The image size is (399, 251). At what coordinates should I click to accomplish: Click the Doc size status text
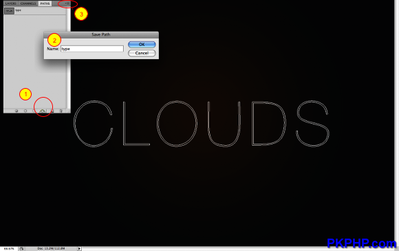tap(51, 248)
